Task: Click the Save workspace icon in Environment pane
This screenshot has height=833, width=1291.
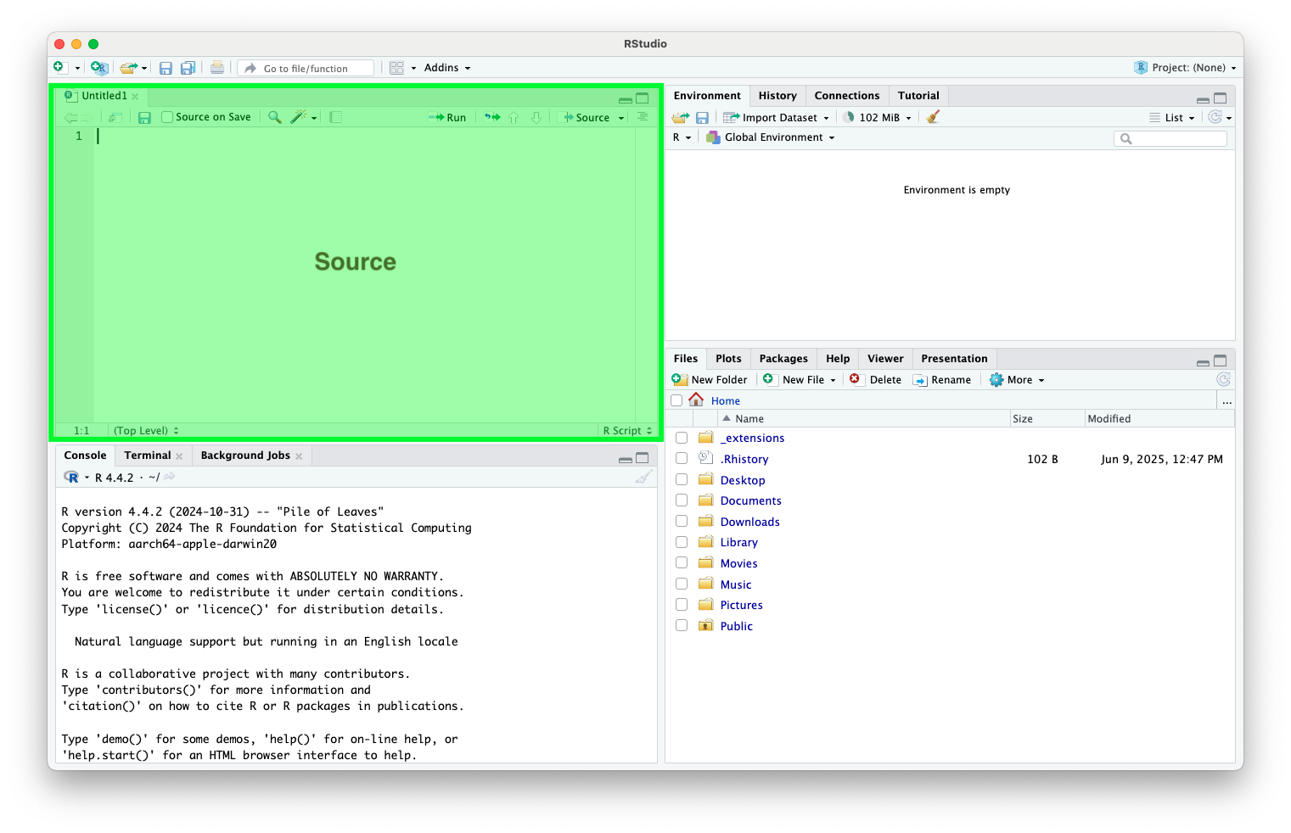Action: pyautogui.click(x=702, y=118)
